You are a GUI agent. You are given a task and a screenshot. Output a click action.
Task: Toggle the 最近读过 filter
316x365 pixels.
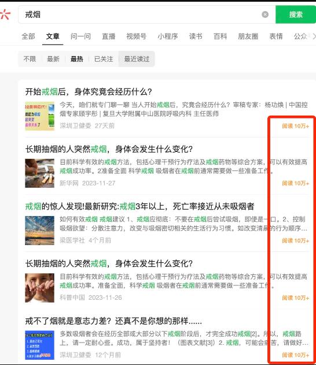coord(137,59)
